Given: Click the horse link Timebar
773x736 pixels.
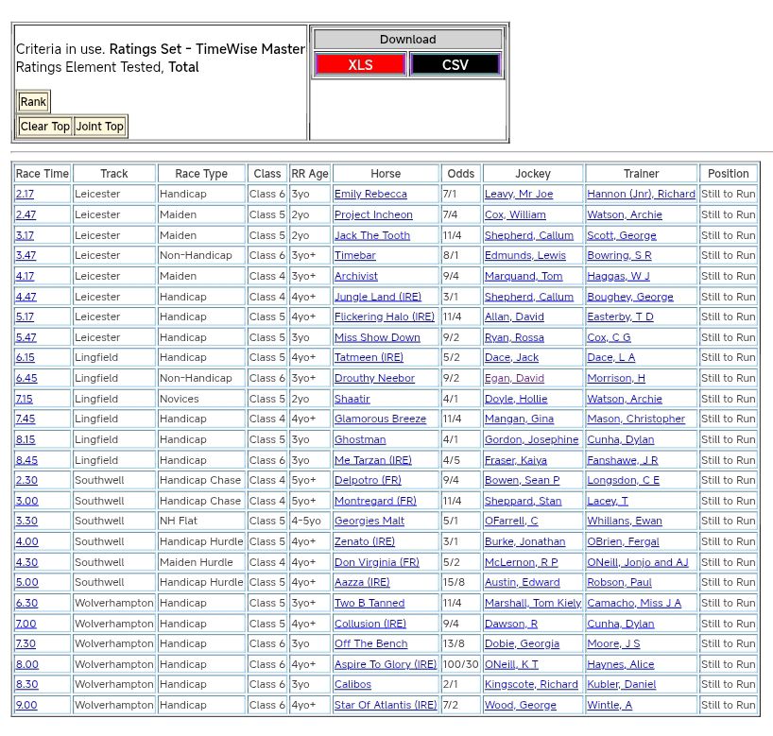Looking at the screenshot, I should click(x=354, y=255).
